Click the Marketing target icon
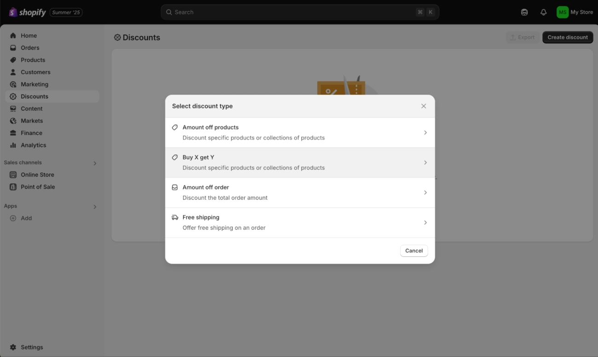This screenshot has height=357, width=598. click(13, 84)
